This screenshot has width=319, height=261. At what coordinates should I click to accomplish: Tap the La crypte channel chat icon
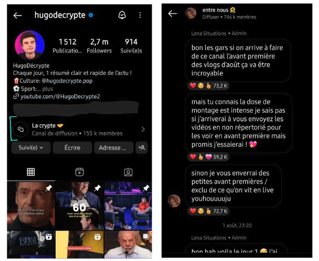[x=21, y=129]
